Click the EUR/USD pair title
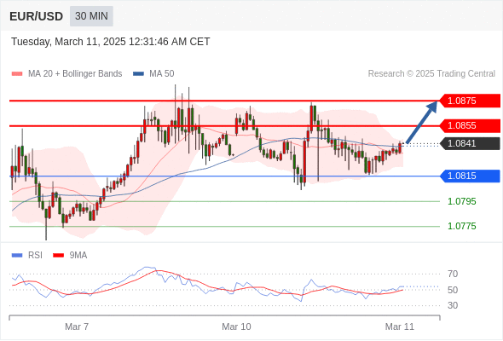The image size is (503, 341). pos(37,16)
